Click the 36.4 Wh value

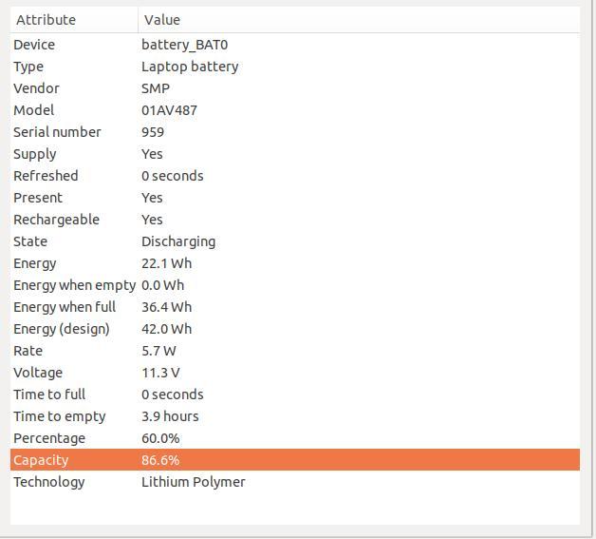[166, 307]
